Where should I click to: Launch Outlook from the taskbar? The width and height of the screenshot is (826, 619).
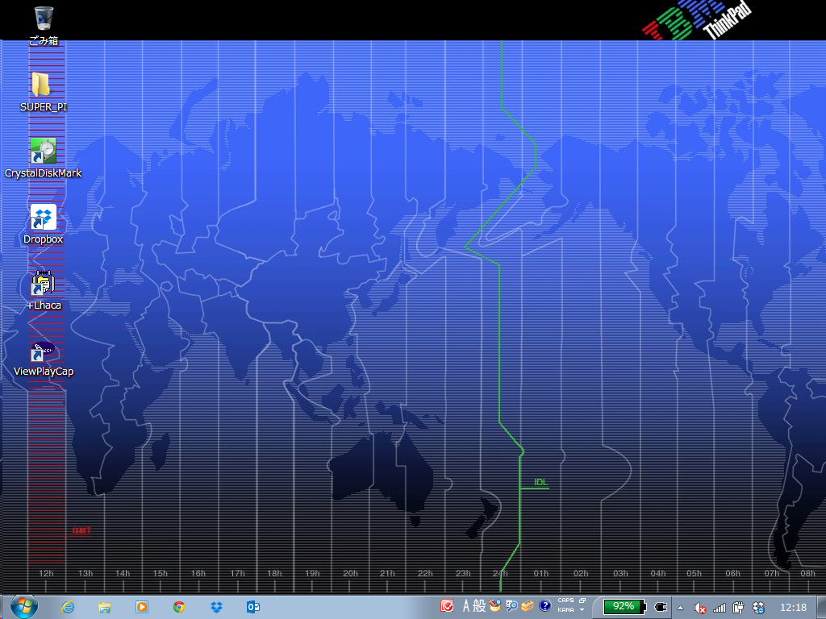pos(253,607)
